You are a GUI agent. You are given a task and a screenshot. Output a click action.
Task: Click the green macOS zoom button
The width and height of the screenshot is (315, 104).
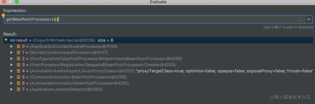[17, 2]
